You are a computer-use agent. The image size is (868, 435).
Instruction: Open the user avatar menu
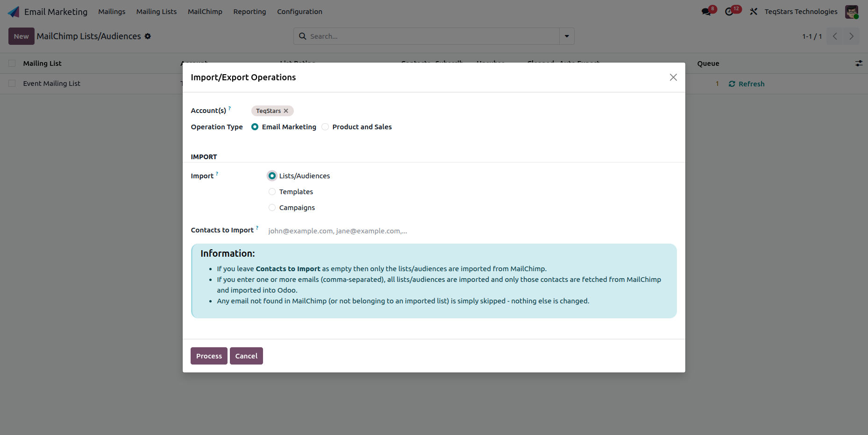tap(852, 12)
